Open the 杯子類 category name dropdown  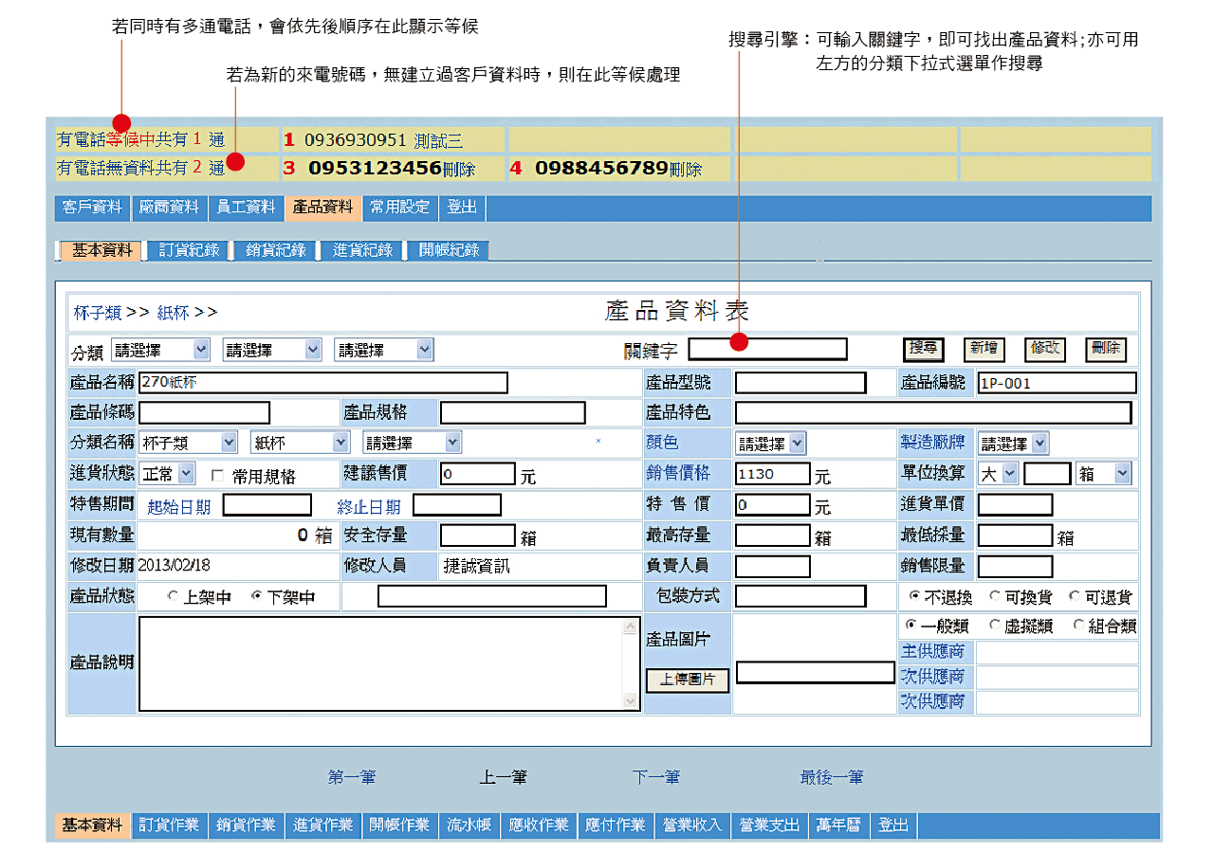[x=188, y=443]
